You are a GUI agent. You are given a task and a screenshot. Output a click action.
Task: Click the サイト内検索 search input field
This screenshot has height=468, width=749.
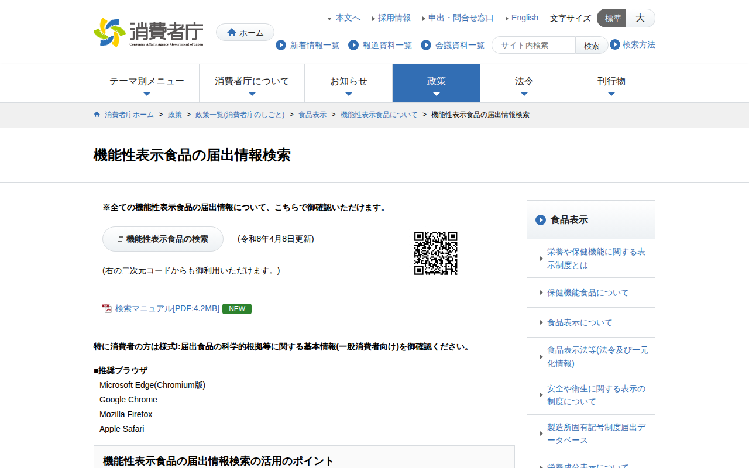pos(533,45)
